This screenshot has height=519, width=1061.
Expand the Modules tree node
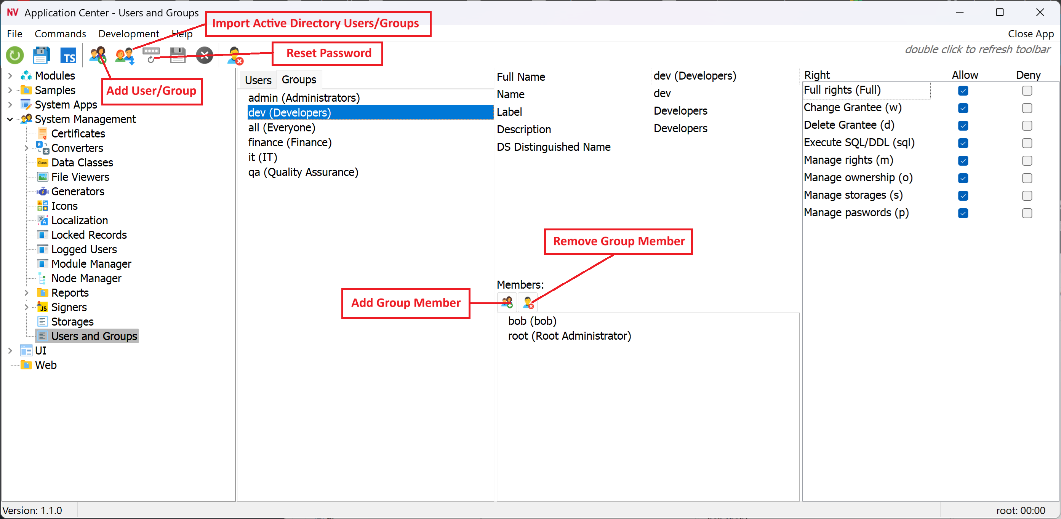(x=10, y=76)
